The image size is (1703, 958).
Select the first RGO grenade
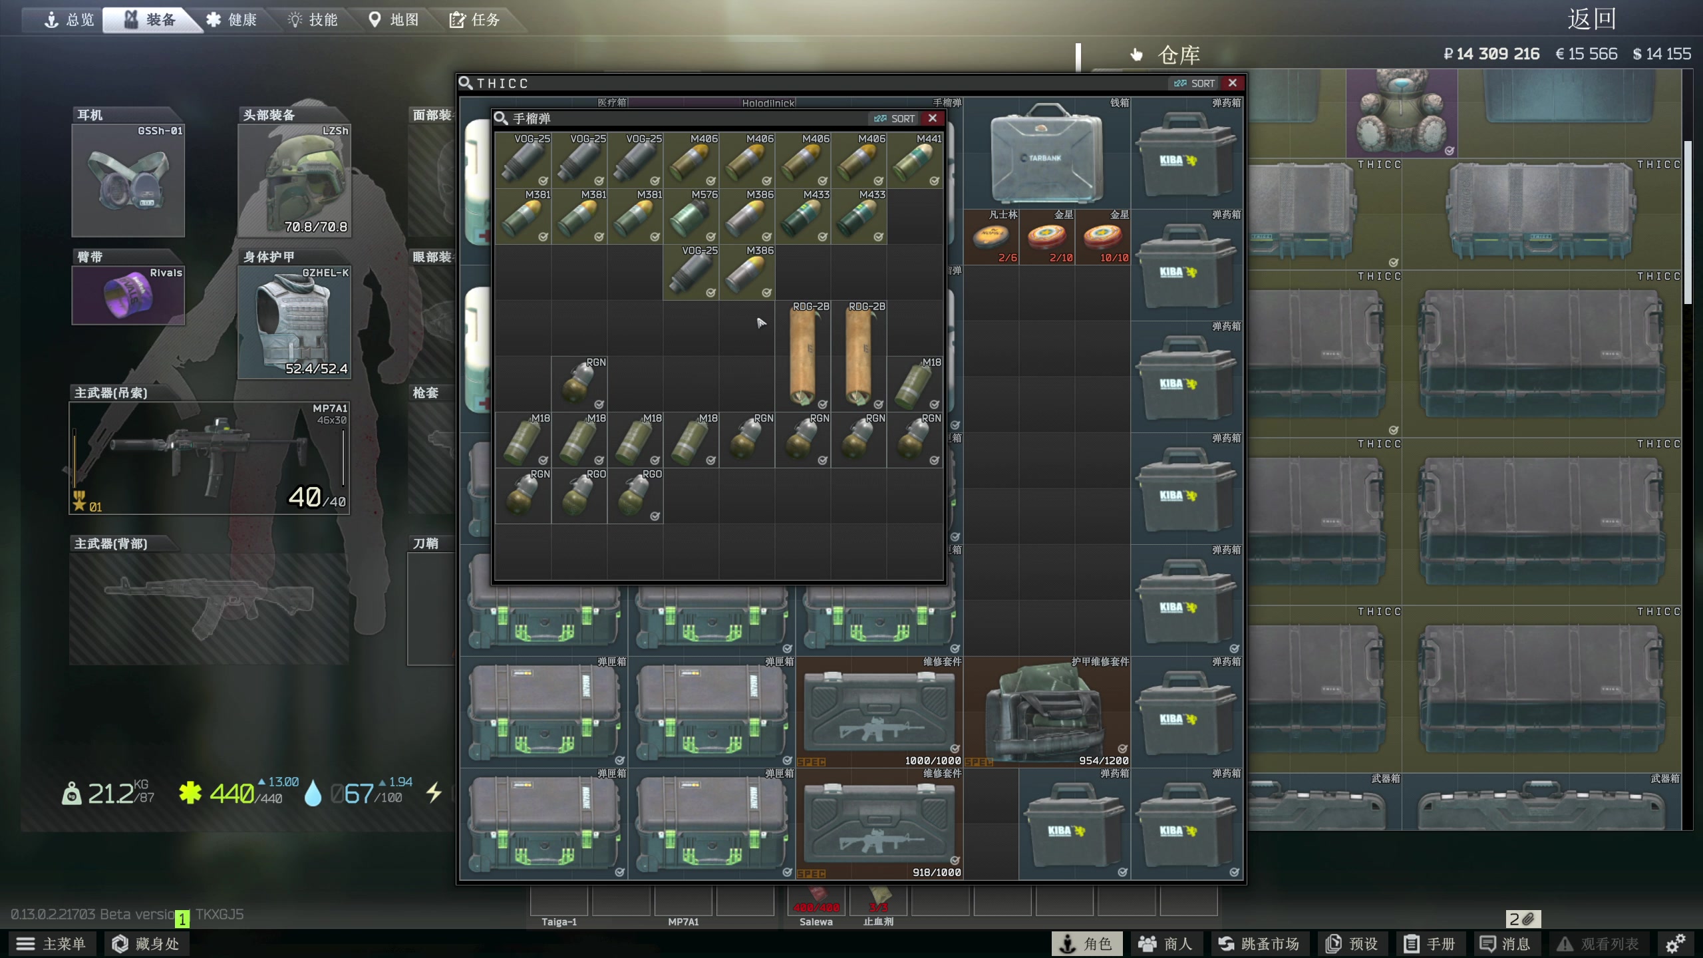pos(579,496)
